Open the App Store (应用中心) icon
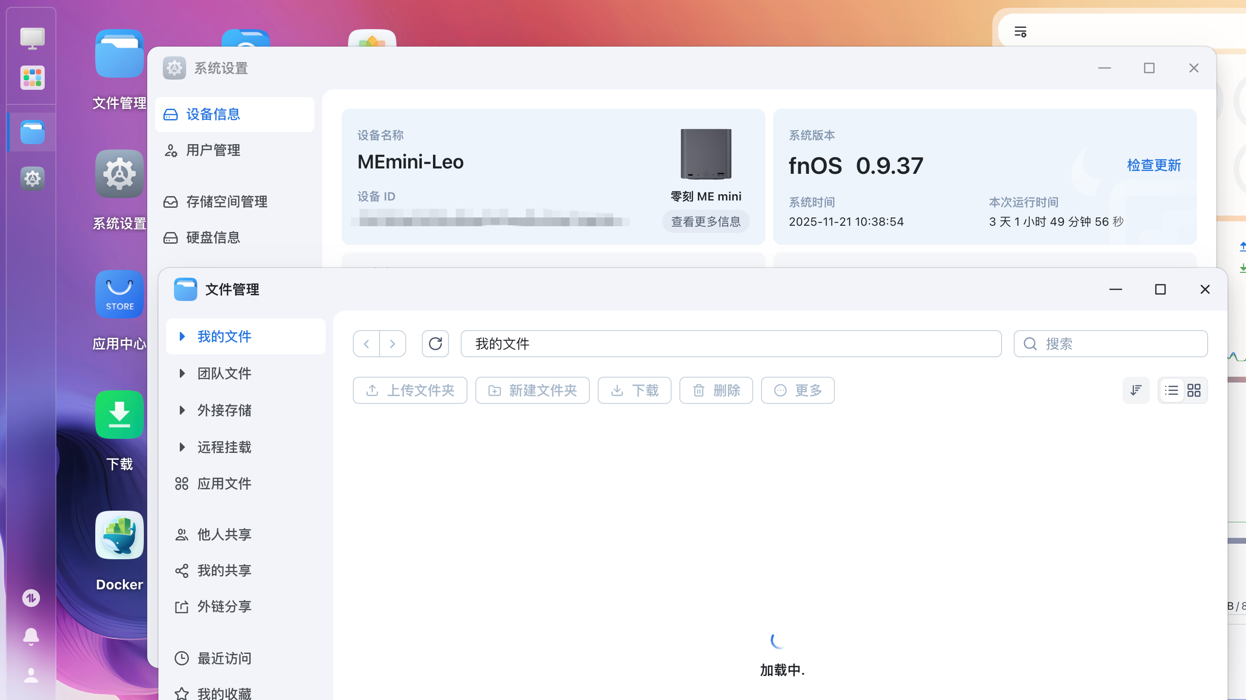 pyautogui.click(x=120, y=295)
